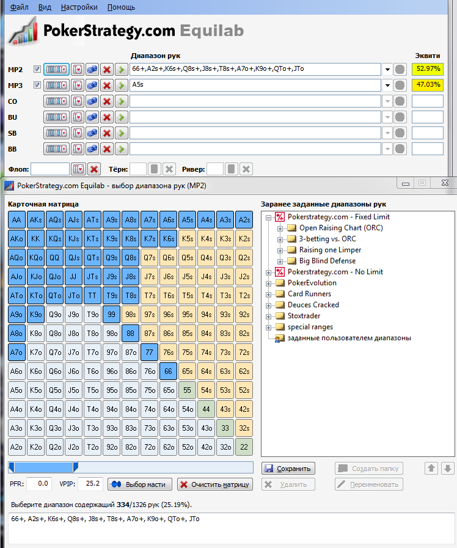Clear BU range with red X

(x=107, y=117)
